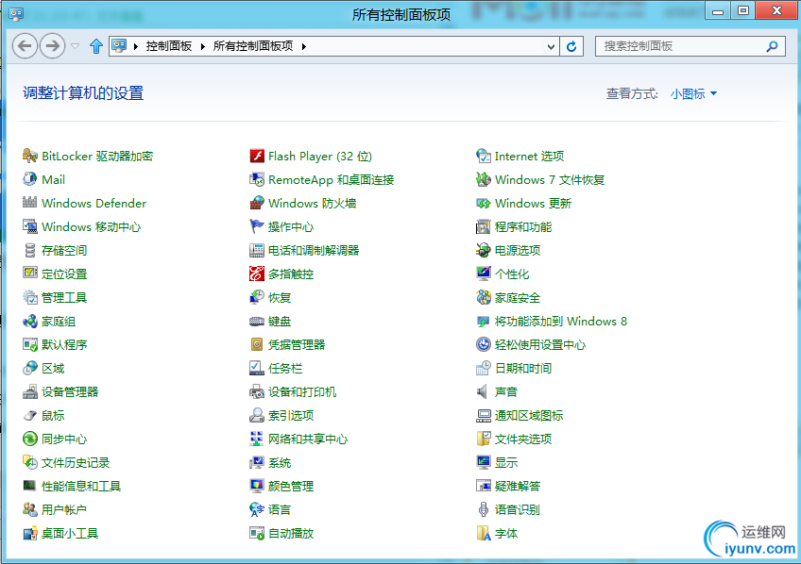801x564 pixels.
Task: Expand the arrow before 控制面板 breadcrumb
Action: coord(136,46)
